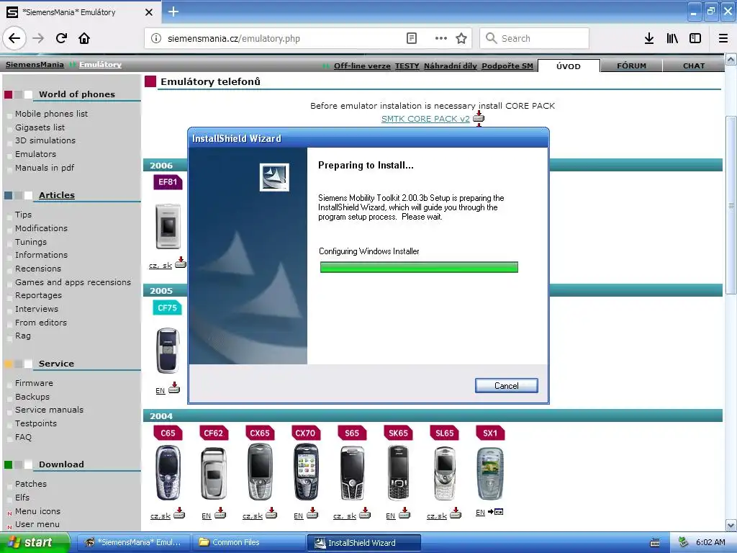Click the SX1 phone thumbnail
Image resolution: width=737 pixels, height=553 pixels.
[x=489, y=474]
